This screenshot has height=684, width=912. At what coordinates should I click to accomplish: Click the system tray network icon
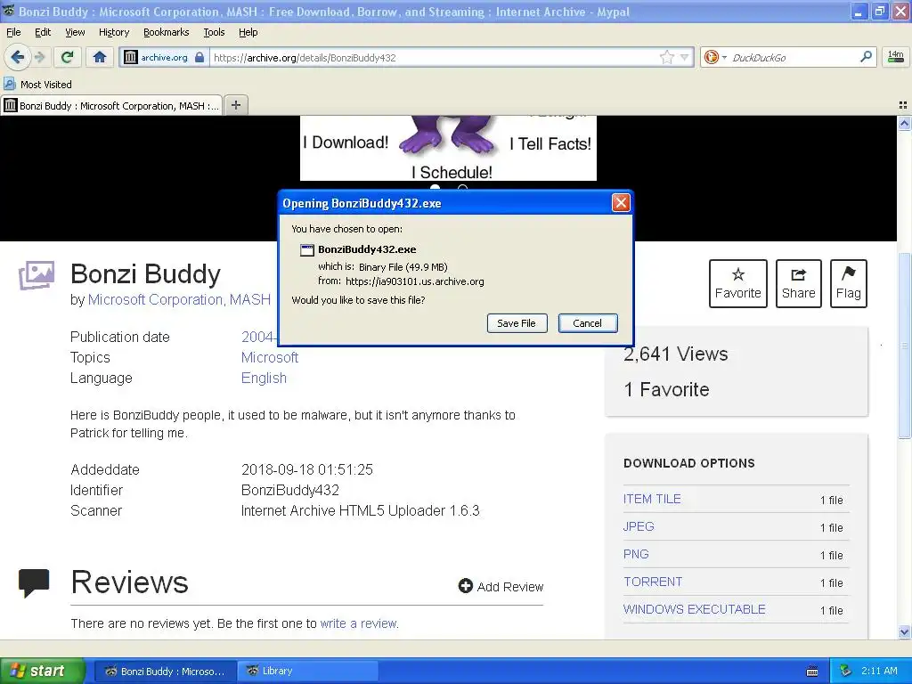tap(845, 671)
